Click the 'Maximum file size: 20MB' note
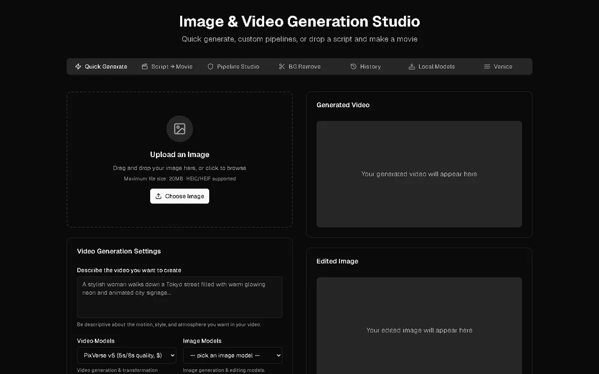The height and width of the screenshot is (374, 599). (x=180, y=179)
